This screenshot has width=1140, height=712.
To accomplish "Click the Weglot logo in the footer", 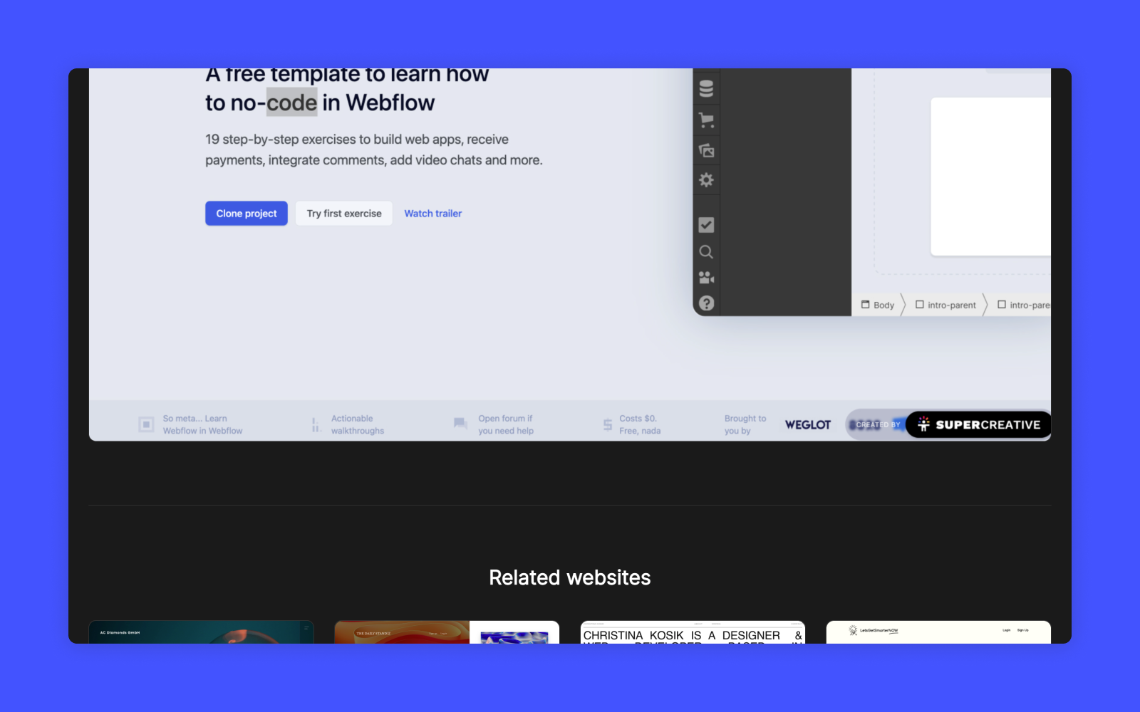I will click(x=807, y=424).
